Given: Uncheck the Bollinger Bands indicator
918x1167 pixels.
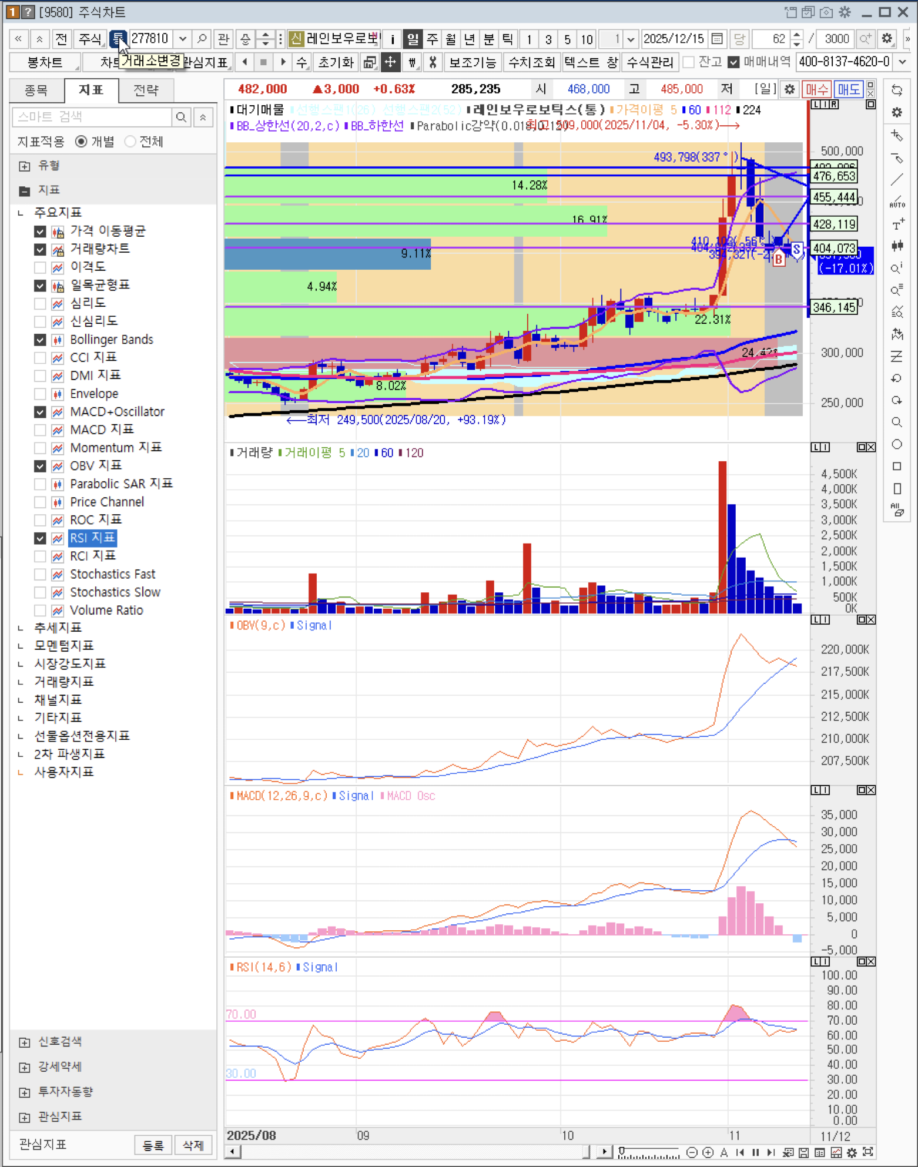Looking at the screenshot, I should [40, 340].
